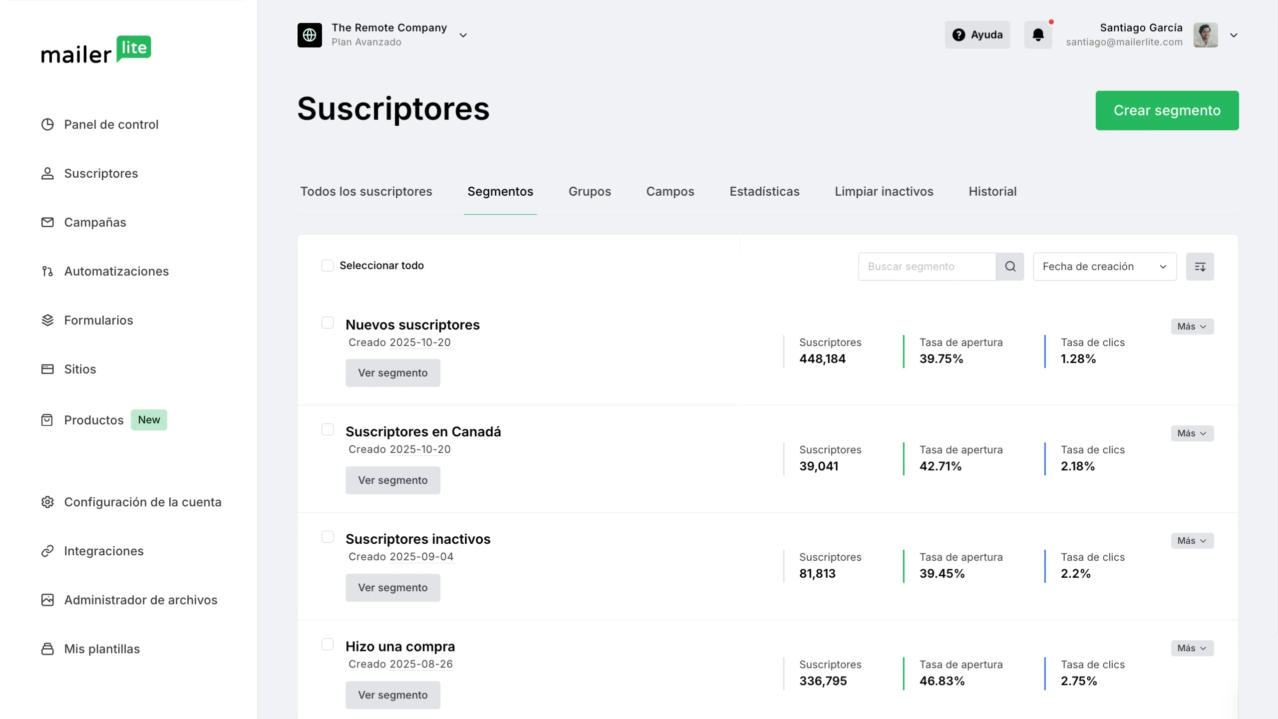Click the Crear segmento button
1278x719 pixels.
click(x=1167, y=110)
